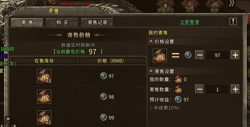Decrease the price with minus button

[x=199, y=55]
